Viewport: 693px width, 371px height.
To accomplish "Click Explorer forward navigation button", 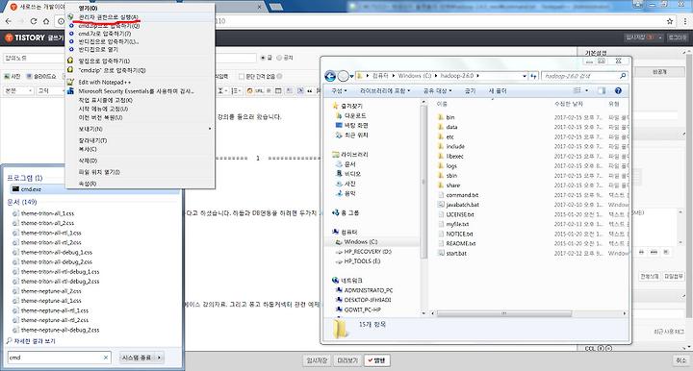I will 343,76.
